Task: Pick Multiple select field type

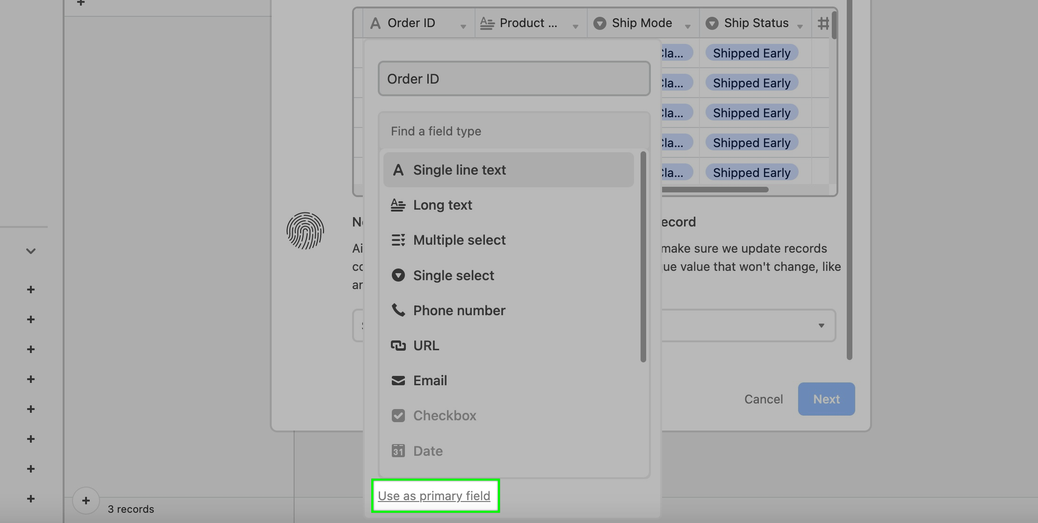Action: pos(508,240)
